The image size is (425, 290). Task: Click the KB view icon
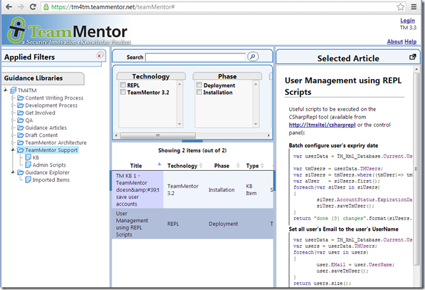(x=28, y=158)
